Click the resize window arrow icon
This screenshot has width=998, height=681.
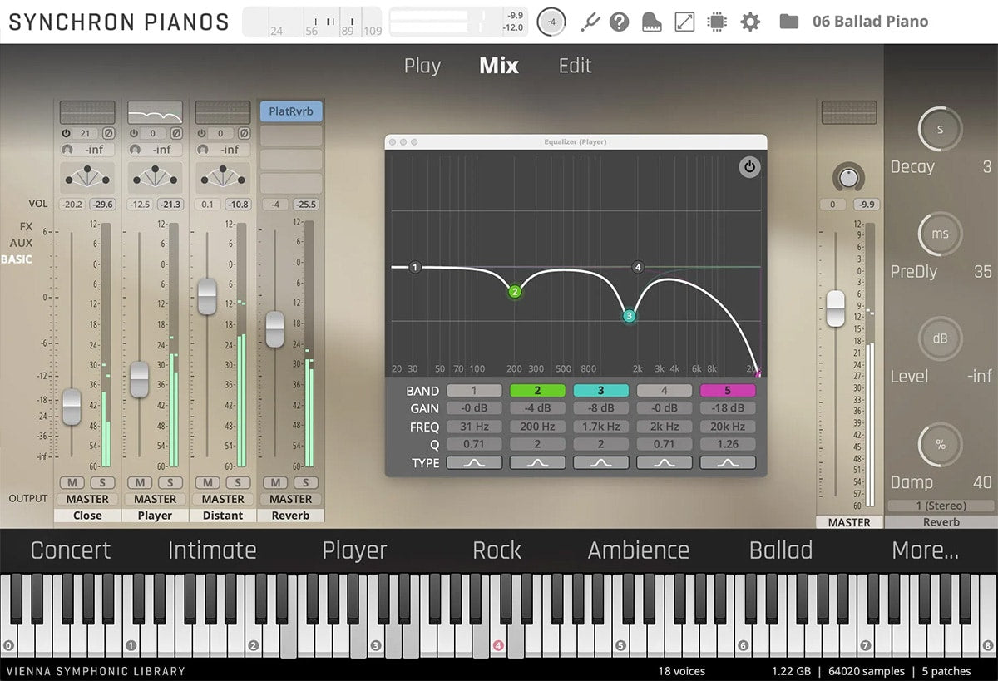tap(684, 22)
